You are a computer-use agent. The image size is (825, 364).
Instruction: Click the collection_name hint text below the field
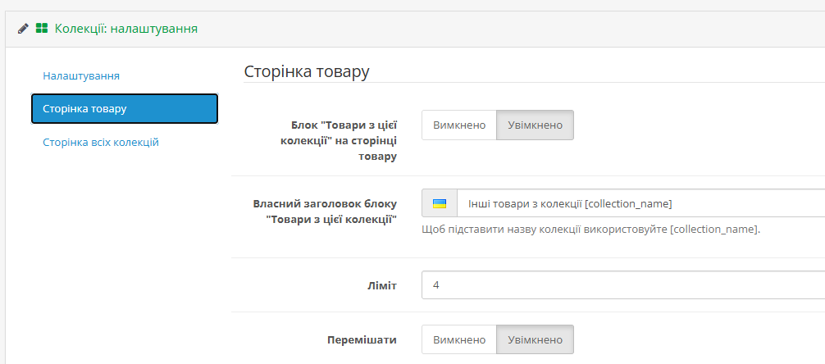coord(591,230)
